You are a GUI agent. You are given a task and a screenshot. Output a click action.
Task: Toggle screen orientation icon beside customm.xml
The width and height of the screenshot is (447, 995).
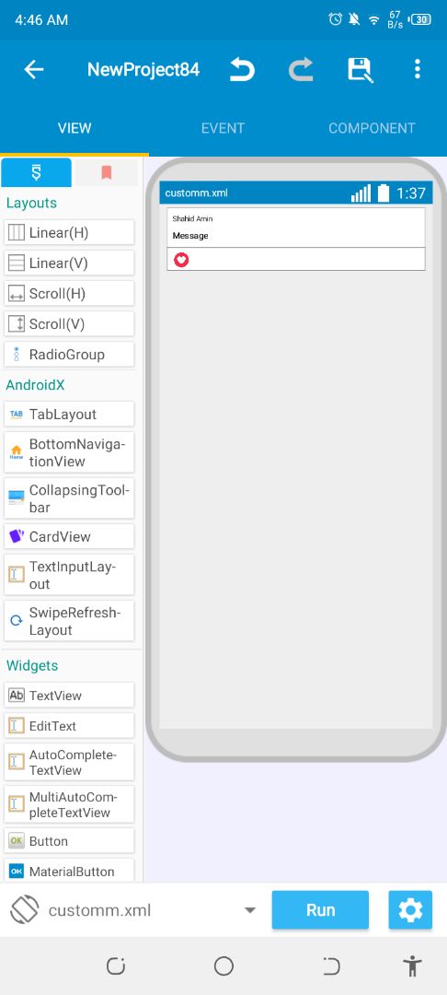click(x=25, y=910)
